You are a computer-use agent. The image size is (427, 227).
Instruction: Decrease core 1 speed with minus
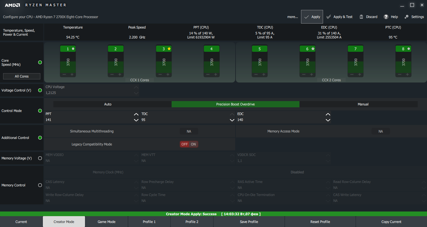tap(64, 74)
